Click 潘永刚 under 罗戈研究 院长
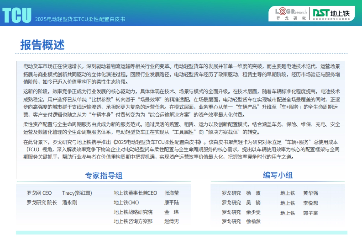 69,203
